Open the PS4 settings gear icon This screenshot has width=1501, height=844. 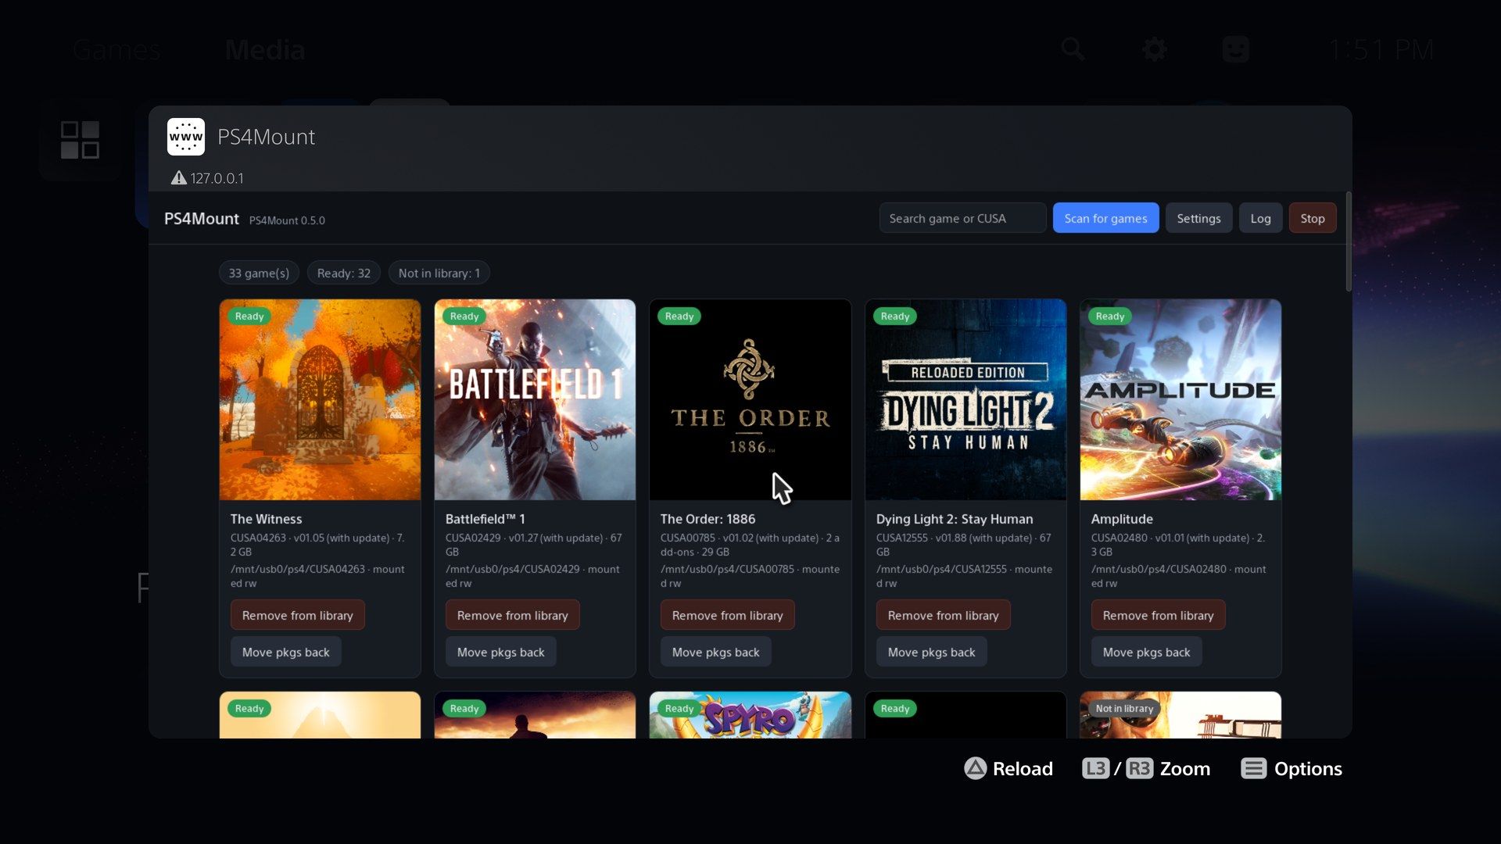[x=1155, y=49]
